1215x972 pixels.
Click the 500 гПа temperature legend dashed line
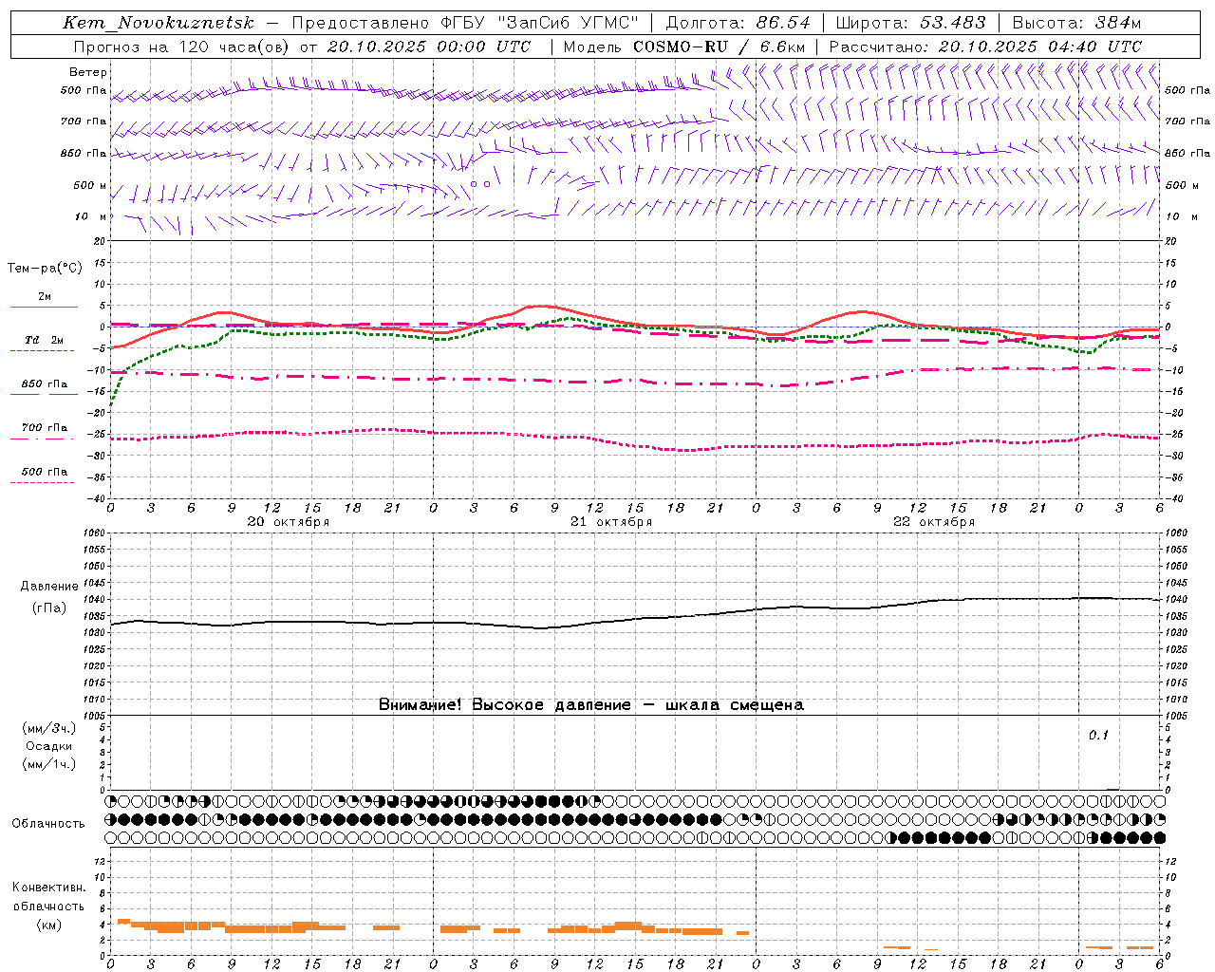[43, 483]
